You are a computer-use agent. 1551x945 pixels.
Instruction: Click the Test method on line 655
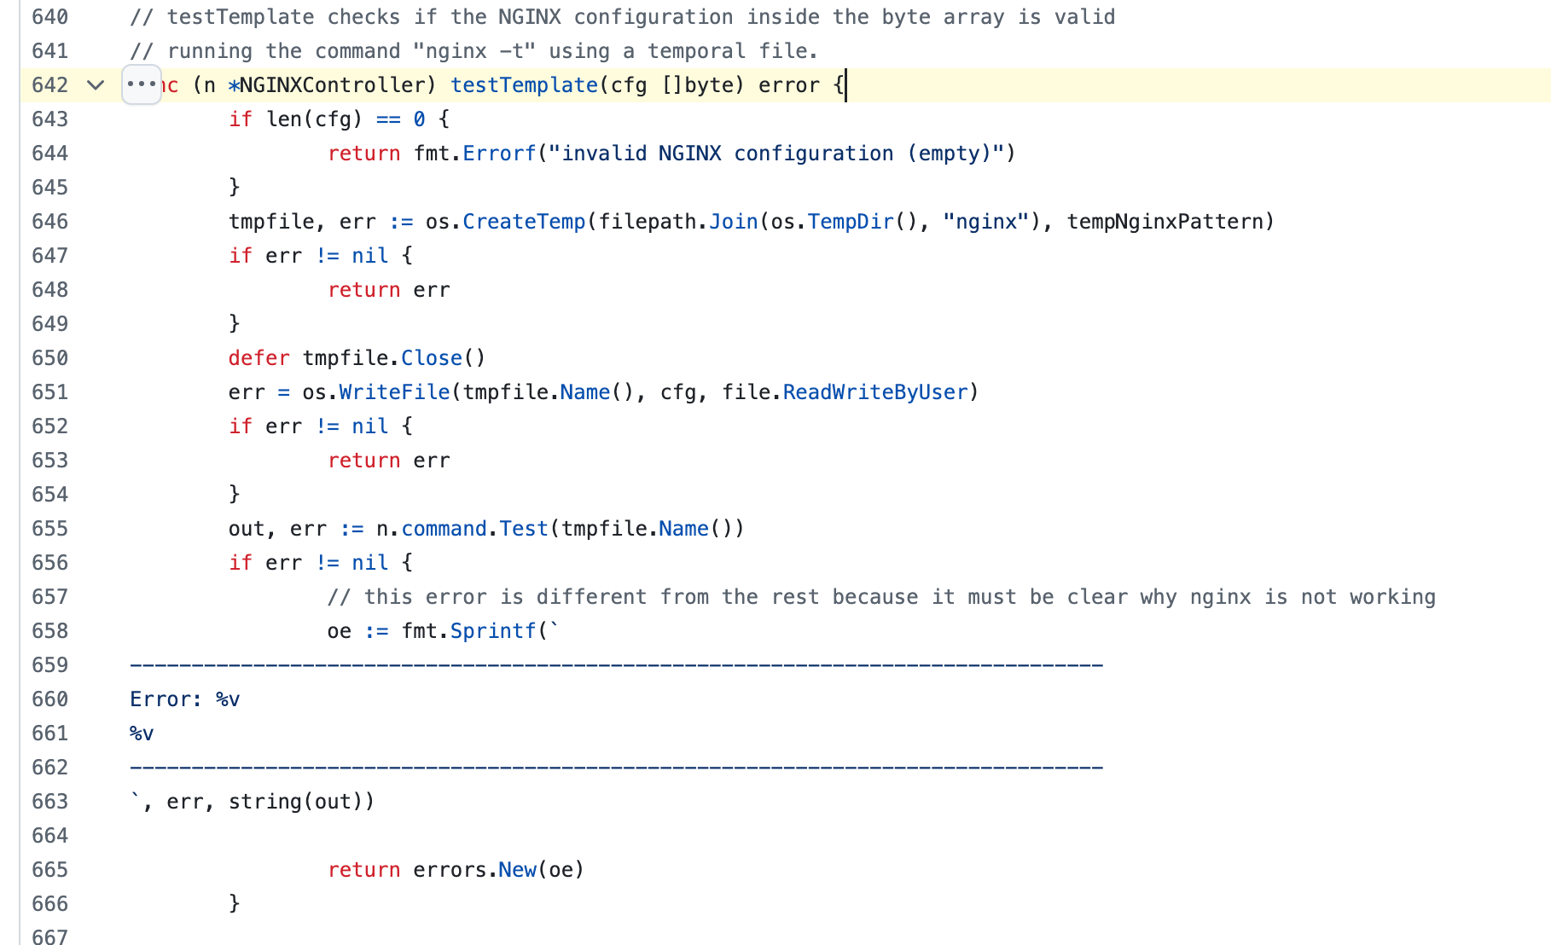524,529
